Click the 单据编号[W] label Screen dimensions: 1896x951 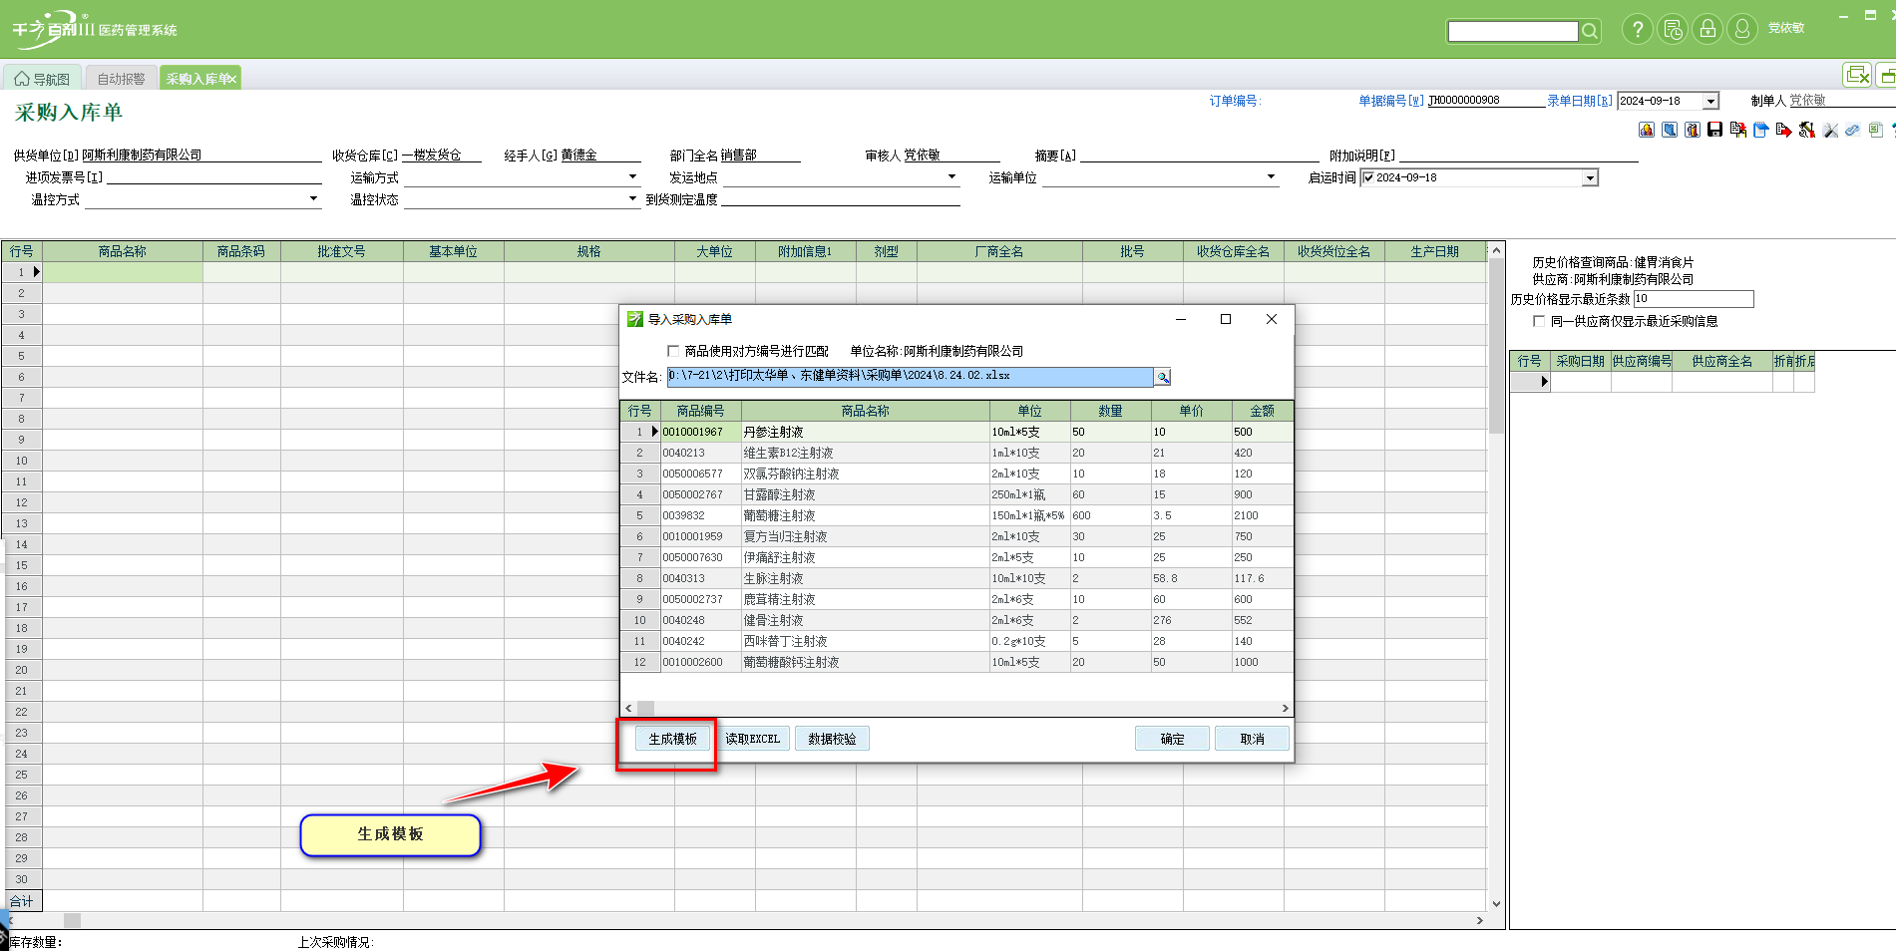(x=1390, y=101)
